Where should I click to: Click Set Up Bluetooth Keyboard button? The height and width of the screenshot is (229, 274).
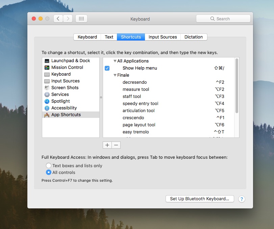200,199
